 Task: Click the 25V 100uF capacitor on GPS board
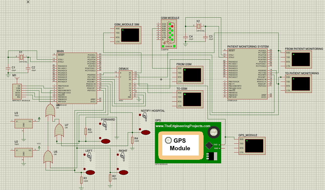[213, 132]
